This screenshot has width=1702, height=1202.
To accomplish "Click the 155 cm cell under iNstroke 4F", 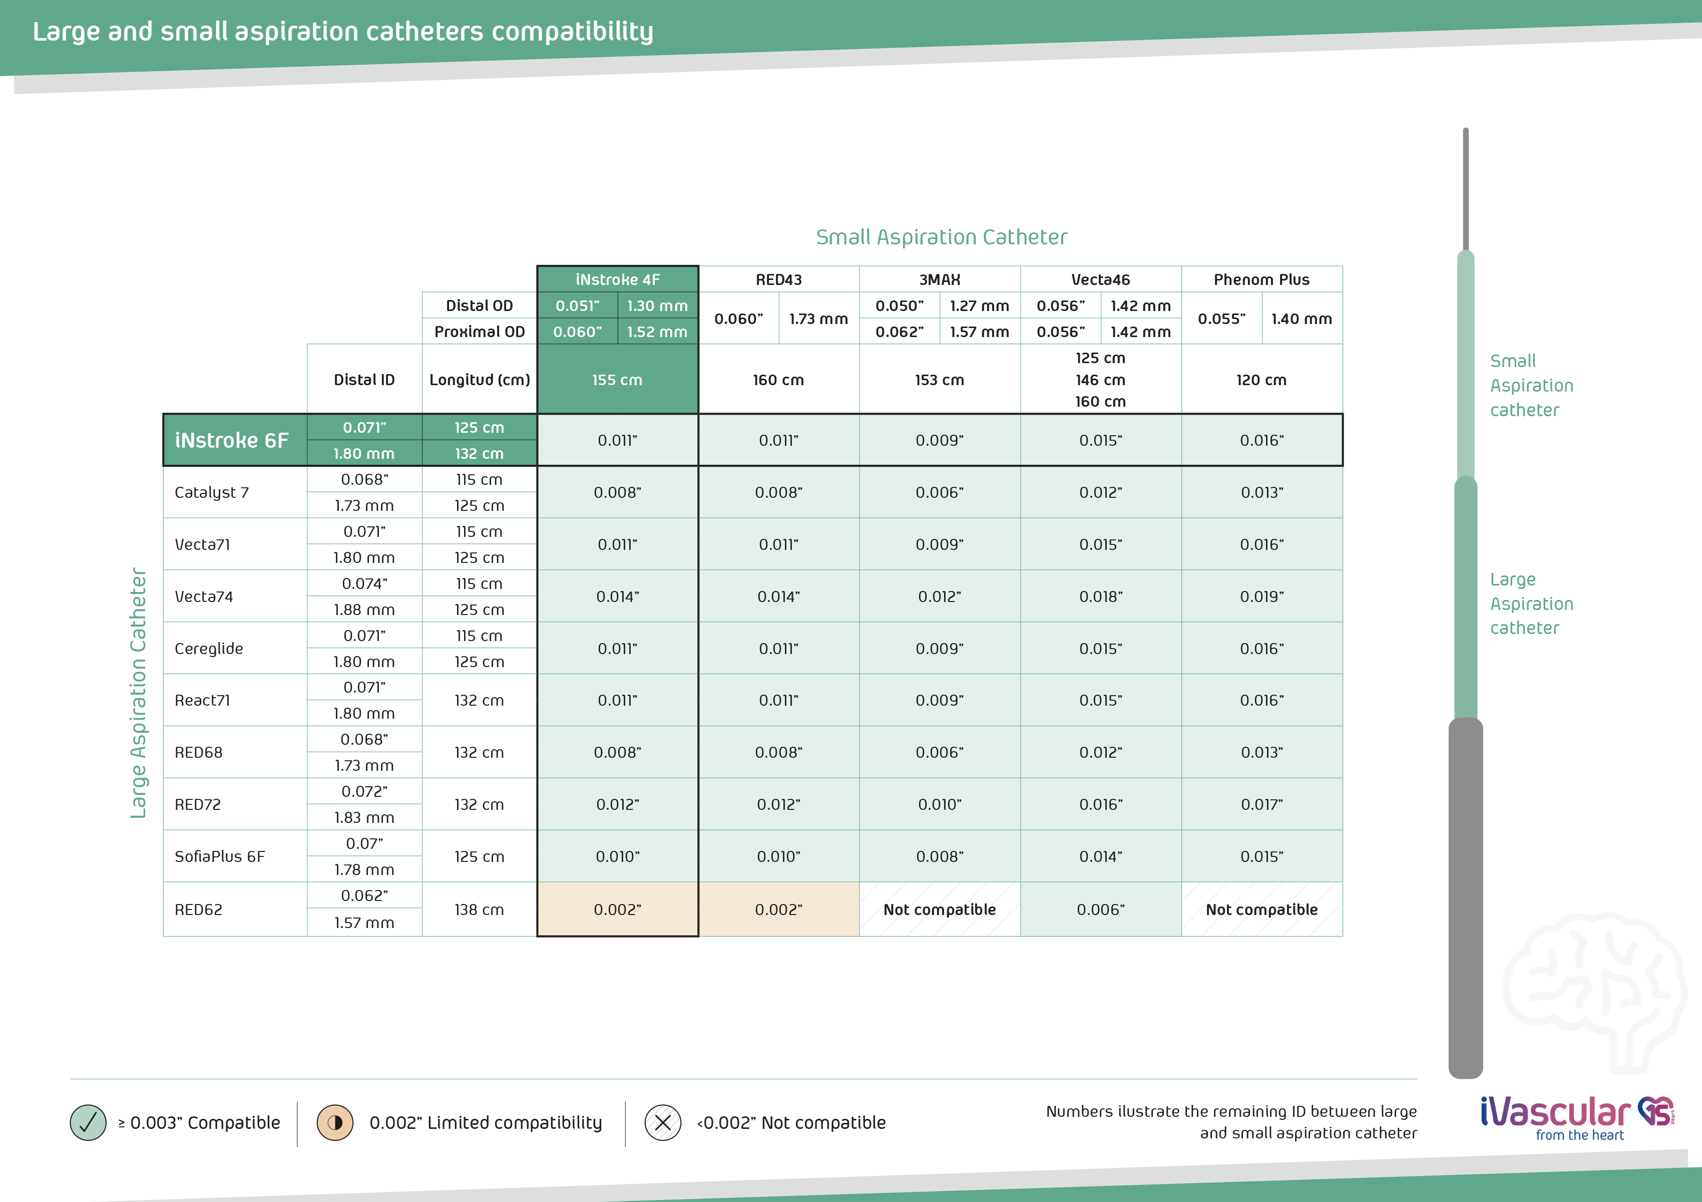I will point(618,379).
